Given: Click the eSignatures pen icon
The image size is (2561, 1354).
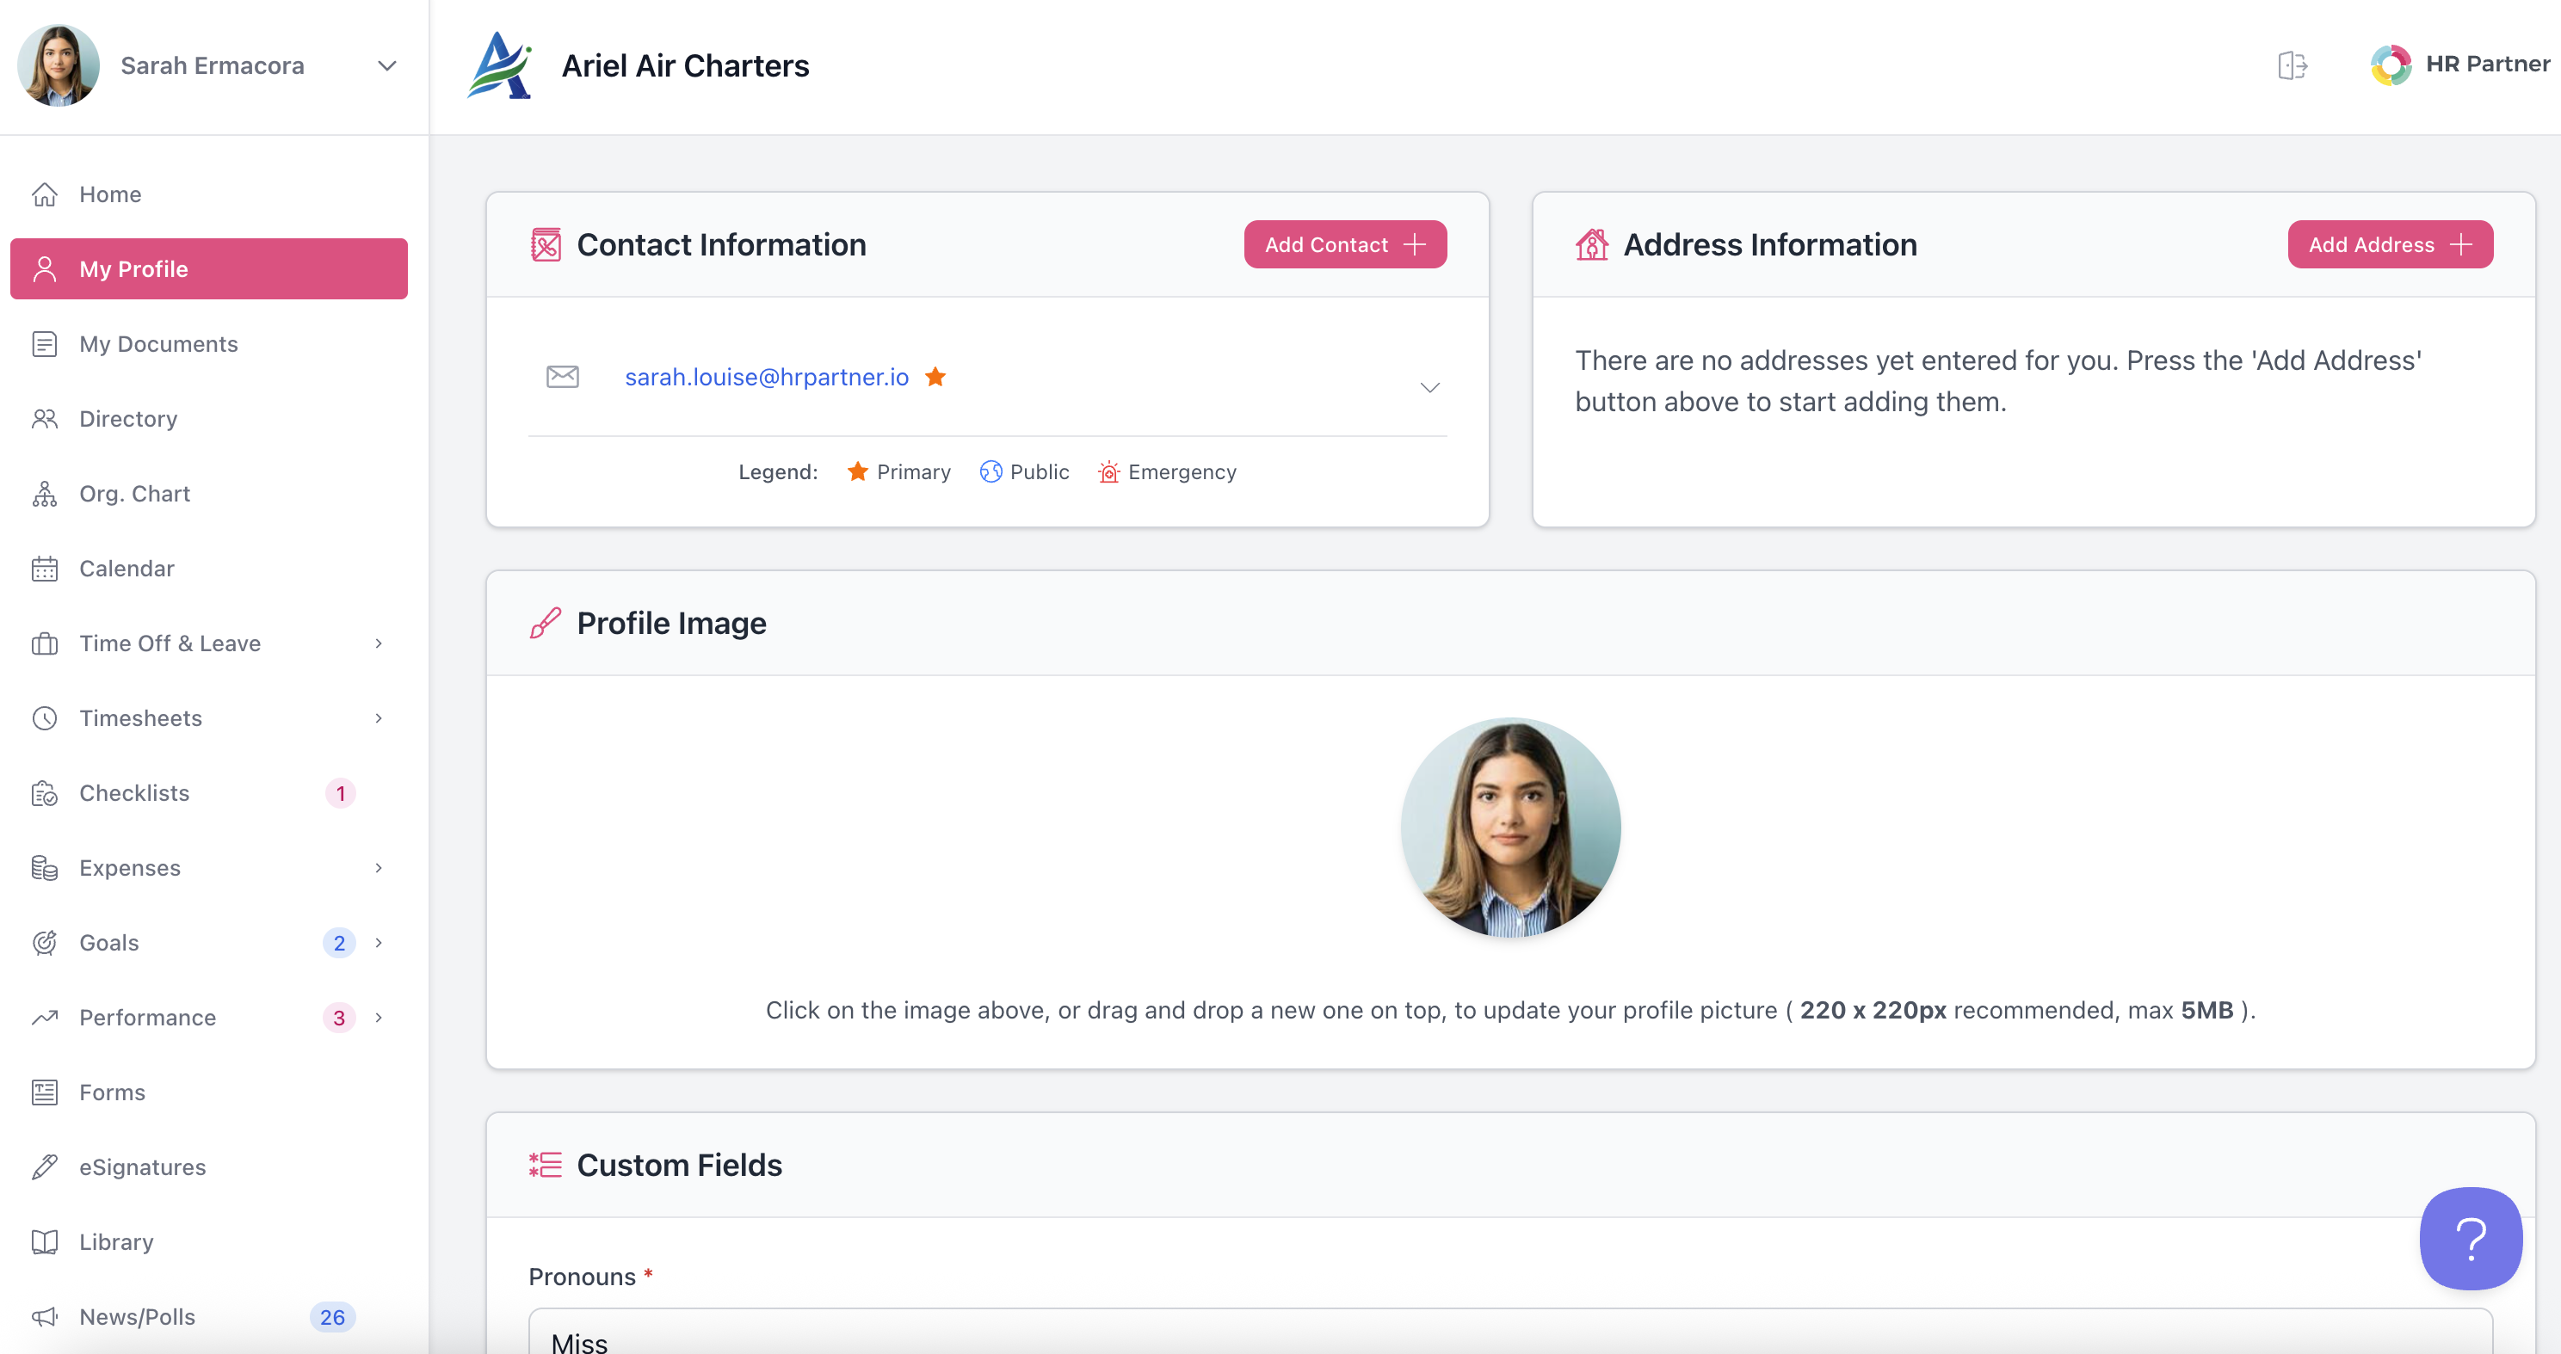Looking at the screenshot, I should point(45,1167).
